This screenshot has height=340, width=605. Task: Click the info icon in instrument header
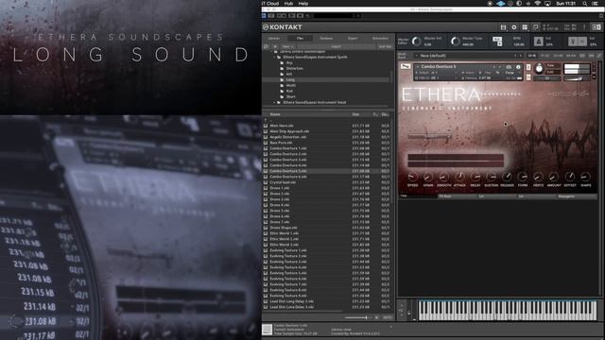[x=518, y=67]
